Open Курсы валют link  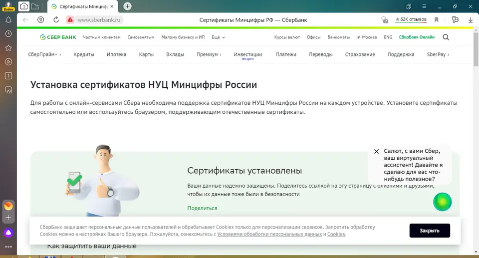click(287, 37)
